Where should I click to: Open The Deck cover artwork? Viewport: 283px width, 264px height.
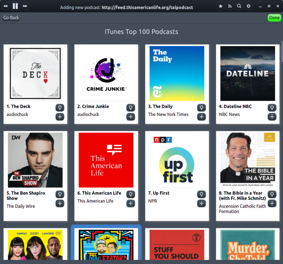click(x=36, y=74)
